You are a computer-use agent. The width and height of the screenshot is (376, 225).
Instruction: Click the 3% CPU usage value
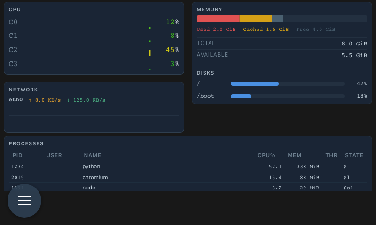[x=174, y=64]
